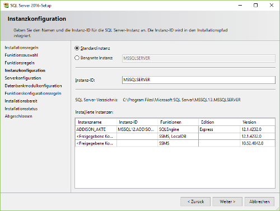Viewport: 280px width, 211px height.
Task: Cancel setup with Abbrechen
Action: click(x=259, y=201)
